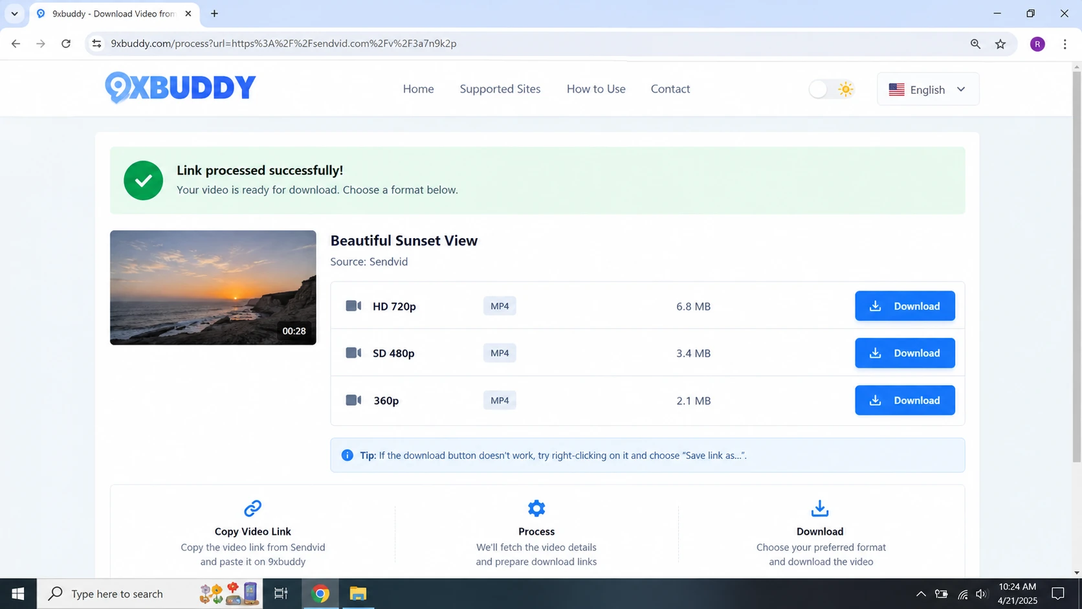Select the 9xbuddy browser tab
The width and height of the screenshot is (1082, 609).
coord(114,14)
